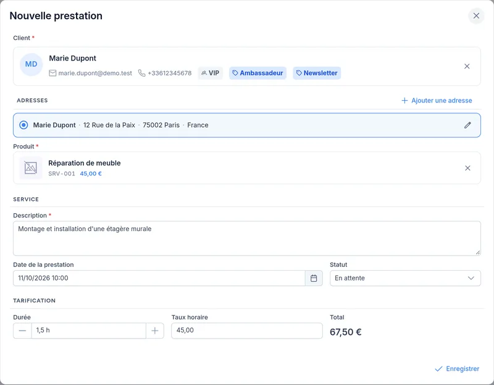Select the Marie Dupont address radio button
This screenshot has width=494, height=385.
[23, 125]
